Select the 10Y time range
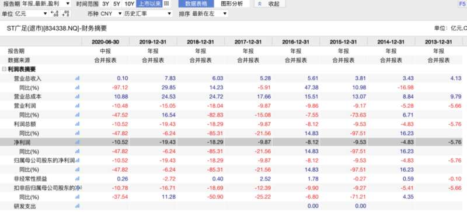This screenshot has width=467, height=212. pyautogui.click(x=129, y=4)
